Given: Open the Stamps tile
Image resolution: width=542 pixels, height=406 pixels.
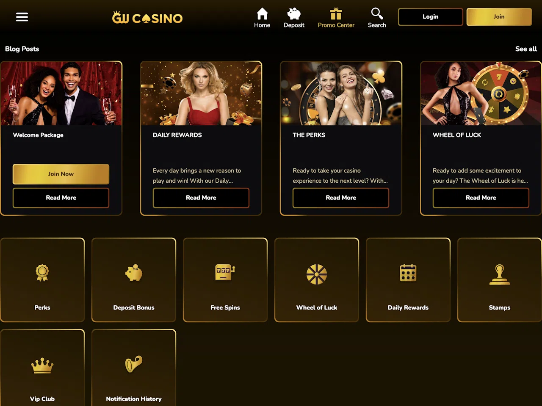Looking at the screenshot, I should coord(500,280).
